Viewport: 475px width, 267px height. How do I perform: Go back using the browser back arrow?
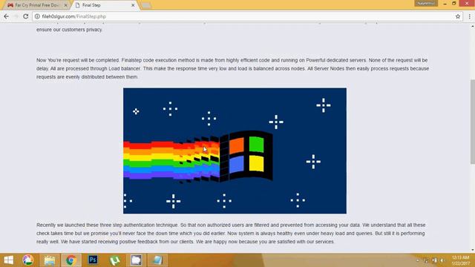click(x=7, y=16)
